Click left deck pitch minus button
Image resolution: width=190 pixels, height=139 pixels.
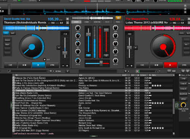[x=63, y=66]
